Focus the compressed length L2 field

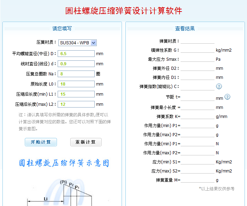click(x=76, y=104)
